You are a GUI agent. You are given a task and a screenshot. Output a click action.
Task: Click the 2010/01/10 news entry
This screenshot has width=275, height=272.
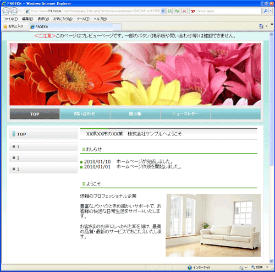click(127, 161)
